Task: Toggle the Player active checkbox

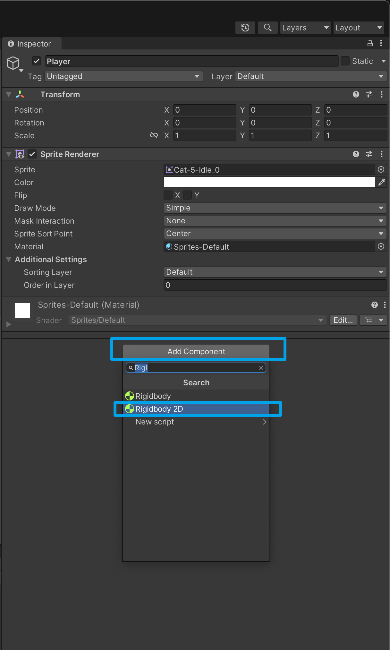Action: pyautogui.click(x=37, y=61)
